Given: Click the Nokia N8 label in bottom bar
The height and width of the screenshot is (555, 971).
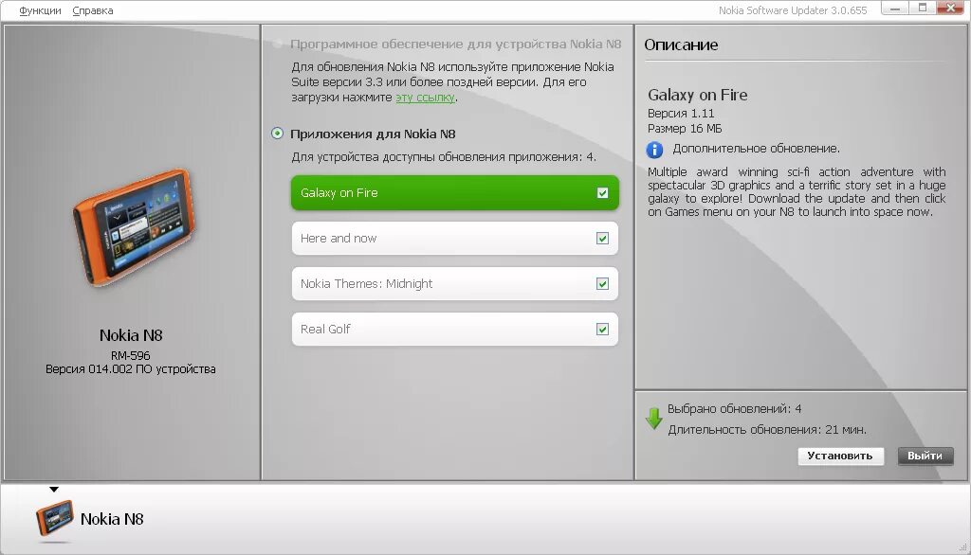Looking at the screenshot, I should [x=112, y=519].
